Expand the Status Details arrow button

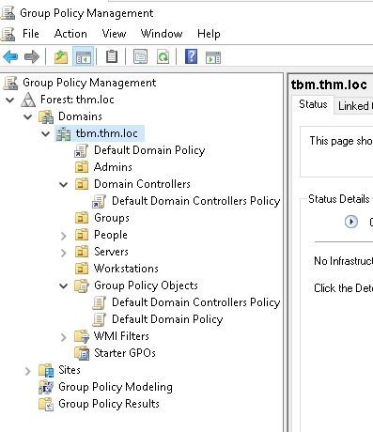point(351,222)
